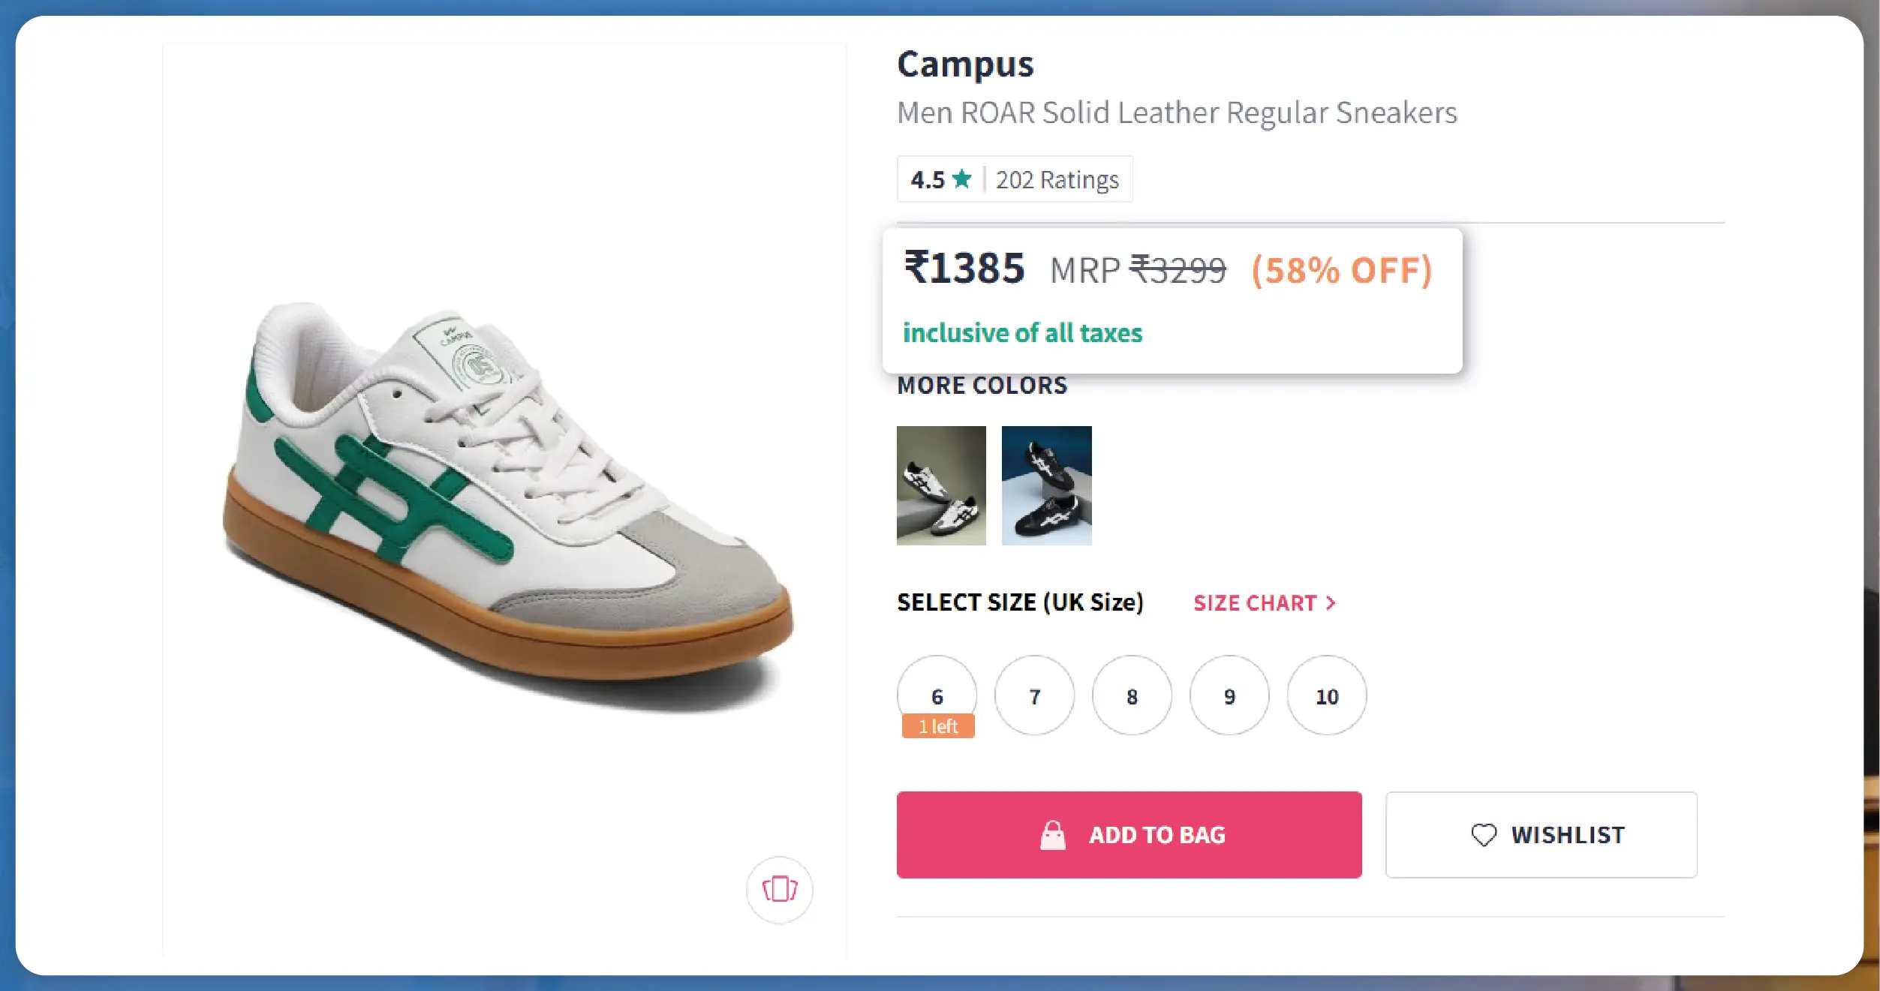Pick UK size 9
Image resolution: width=1880 pixels, height=991 pixels.
[x=1229, y=696]
